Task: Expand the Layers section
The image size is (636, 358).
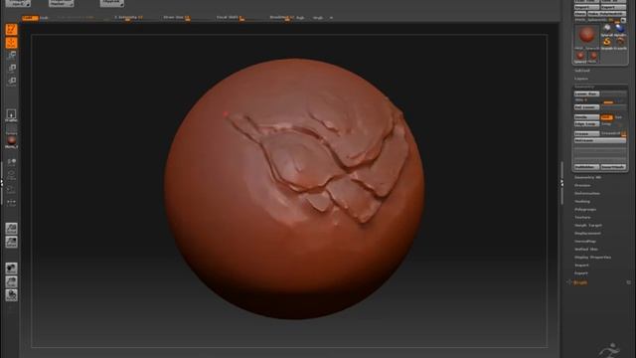Action: point(581,79)
